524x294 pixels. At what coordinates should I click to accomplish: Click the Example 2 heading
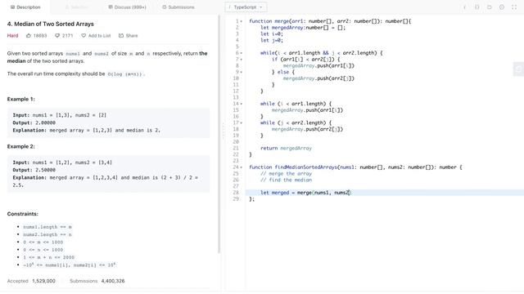click(x=20, y=146)
